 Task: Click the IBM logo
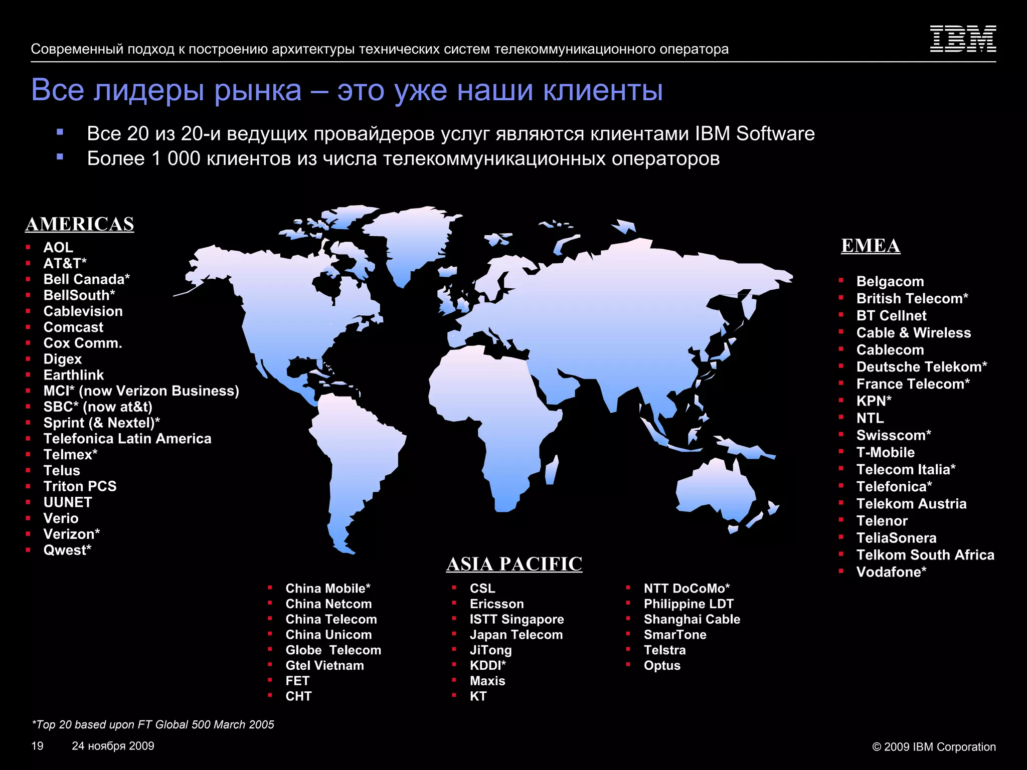coord(963,39)
